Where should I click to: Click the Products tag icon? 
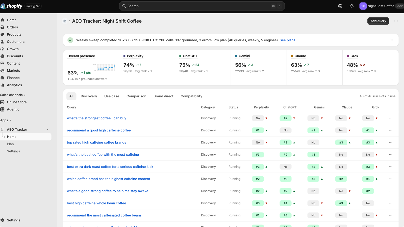tap(3, 35)
